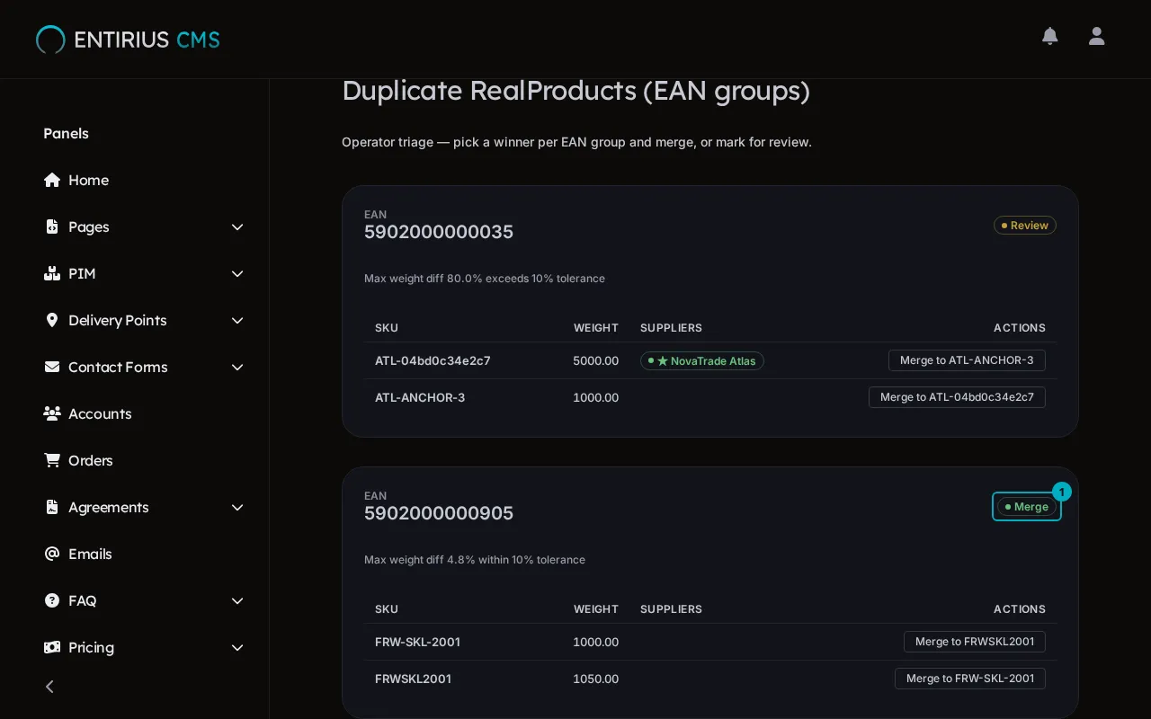Viewport: 1151px width, 719px height.
Task: Select EAN number 5902000000905
Action: pyautogui.click(x=439, y=513)
